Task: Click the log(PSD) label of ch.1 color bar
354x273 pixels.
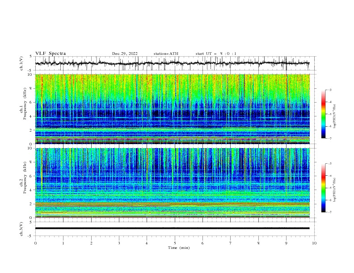Action: coord(334,116)
